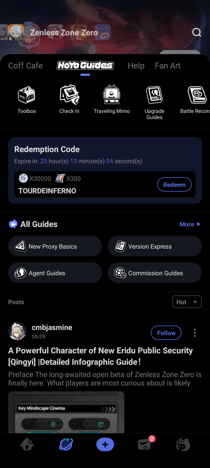This screenshot has width=210, height=468.
Task: Switch to the Coff Cafe tab
Action: coord(26,66)
